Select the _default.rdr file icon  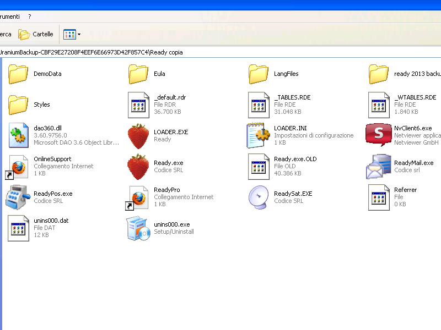tap(138, 105)
